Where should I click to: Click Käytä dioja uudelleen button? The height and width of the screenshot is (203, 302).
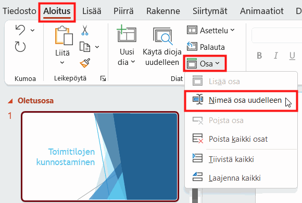[x=162, y=46]
